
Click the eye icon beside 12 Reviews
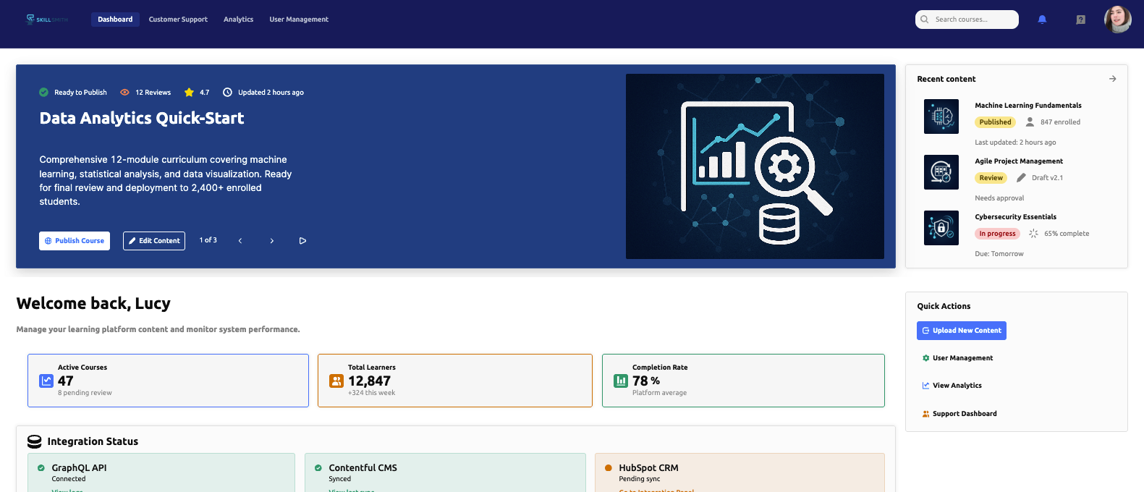(124, 93)
